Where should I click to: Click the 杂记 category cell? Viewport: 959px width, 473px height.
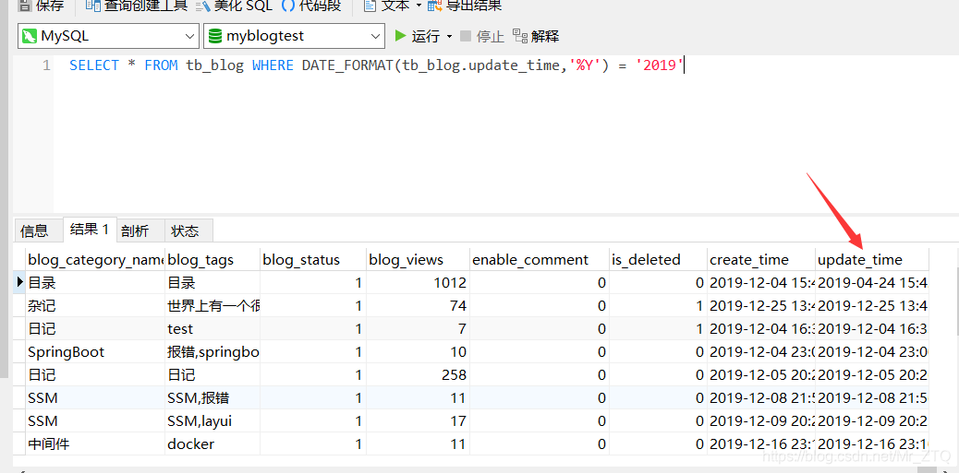(95, 306)
